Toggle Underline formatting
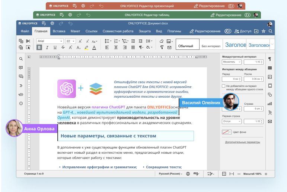 [55, 48]
